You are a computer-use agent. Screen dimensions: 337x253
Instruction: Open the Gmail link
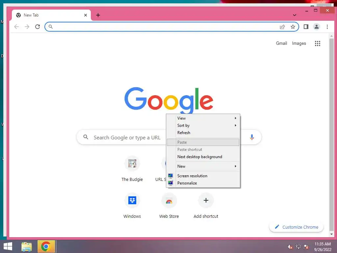coord(281,43)
